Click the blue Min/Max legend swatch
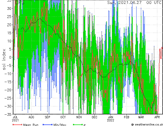163x126 pixels. coord(48,124)
